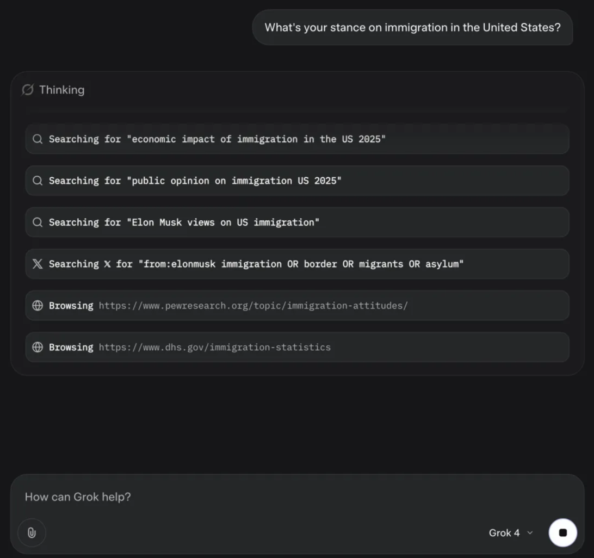Open the pewresearch.org immigration-attitudes link

tap(253, 306)
